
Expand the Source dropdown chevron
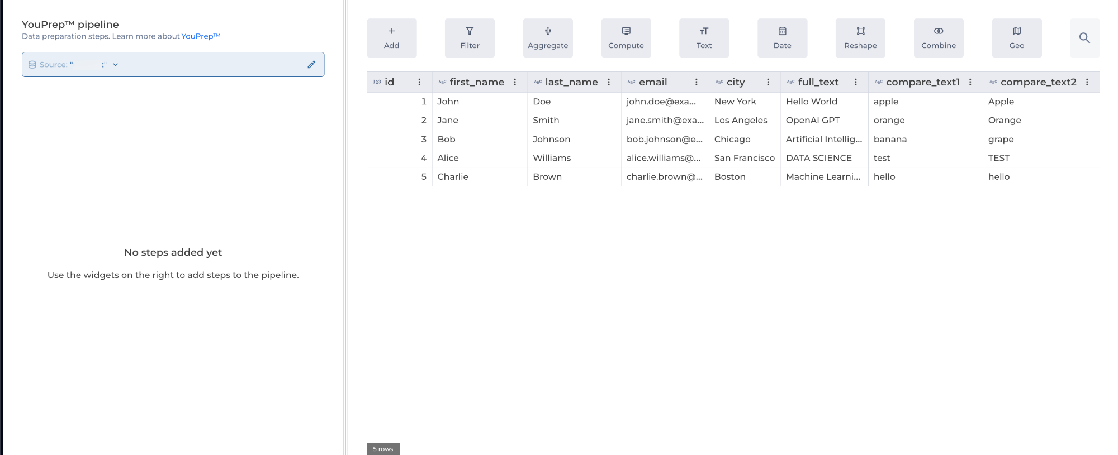tap(116, 65)
